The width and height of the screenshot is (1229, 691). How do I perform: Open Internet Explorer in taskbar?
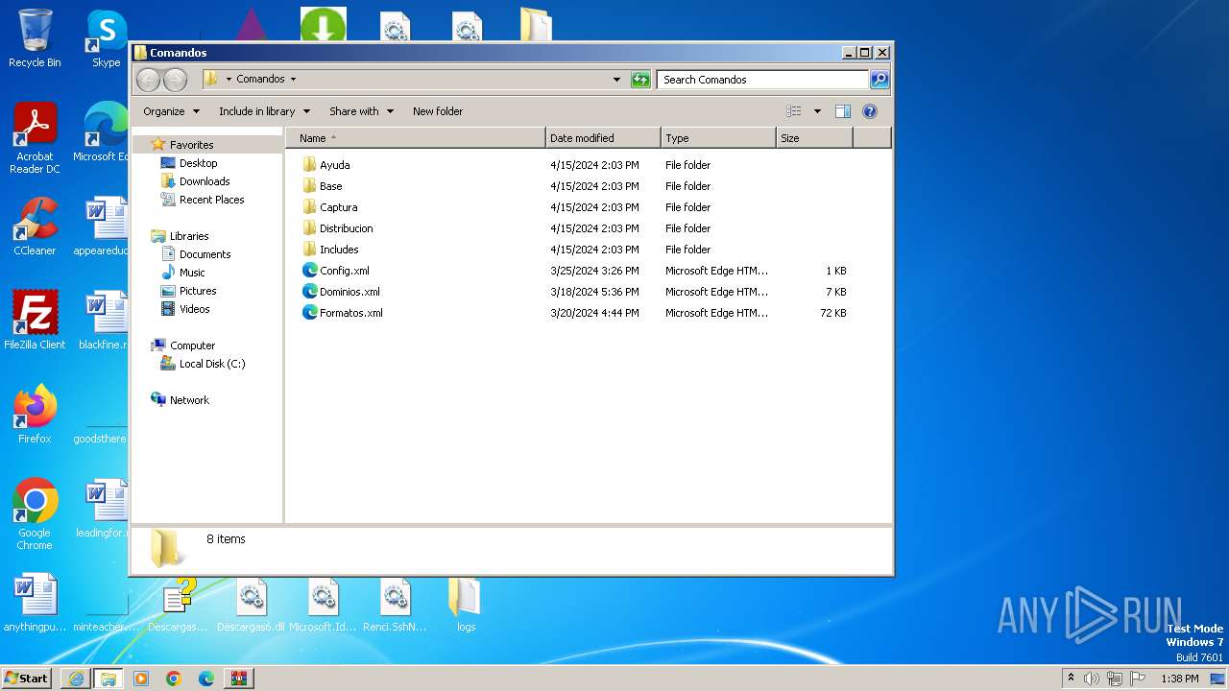coord(76,679)
